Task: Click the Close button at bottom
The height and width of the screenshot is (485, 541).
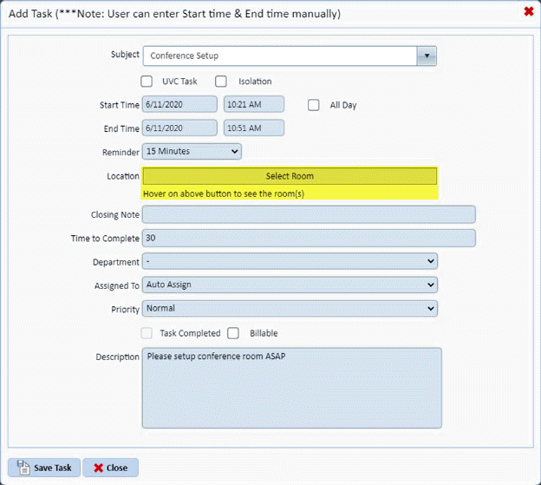Action: [x=110, y=468]
